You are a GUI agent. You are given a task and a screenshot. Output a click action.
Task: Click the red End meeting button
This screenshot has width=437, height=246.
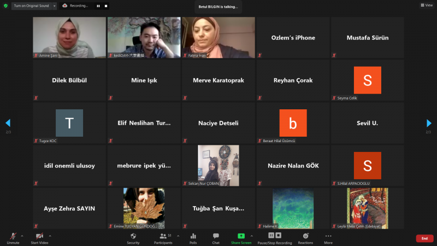coord(424,238)
